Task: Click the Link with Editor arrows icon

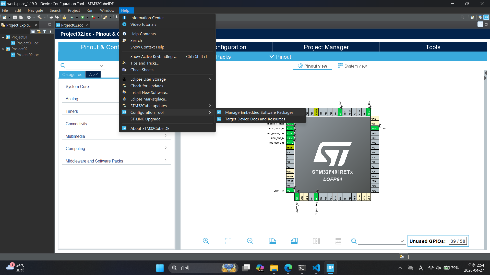Action: 39,31
